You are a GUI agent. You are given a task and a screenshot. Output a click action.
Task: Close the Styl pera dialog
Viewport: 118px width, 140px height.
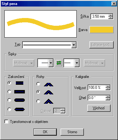[x=114, y=4]
